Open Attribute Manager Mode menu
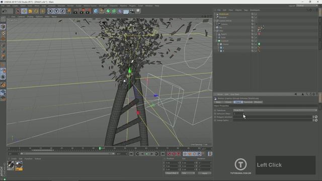322x181 pixels. click(x=220, y=95)
